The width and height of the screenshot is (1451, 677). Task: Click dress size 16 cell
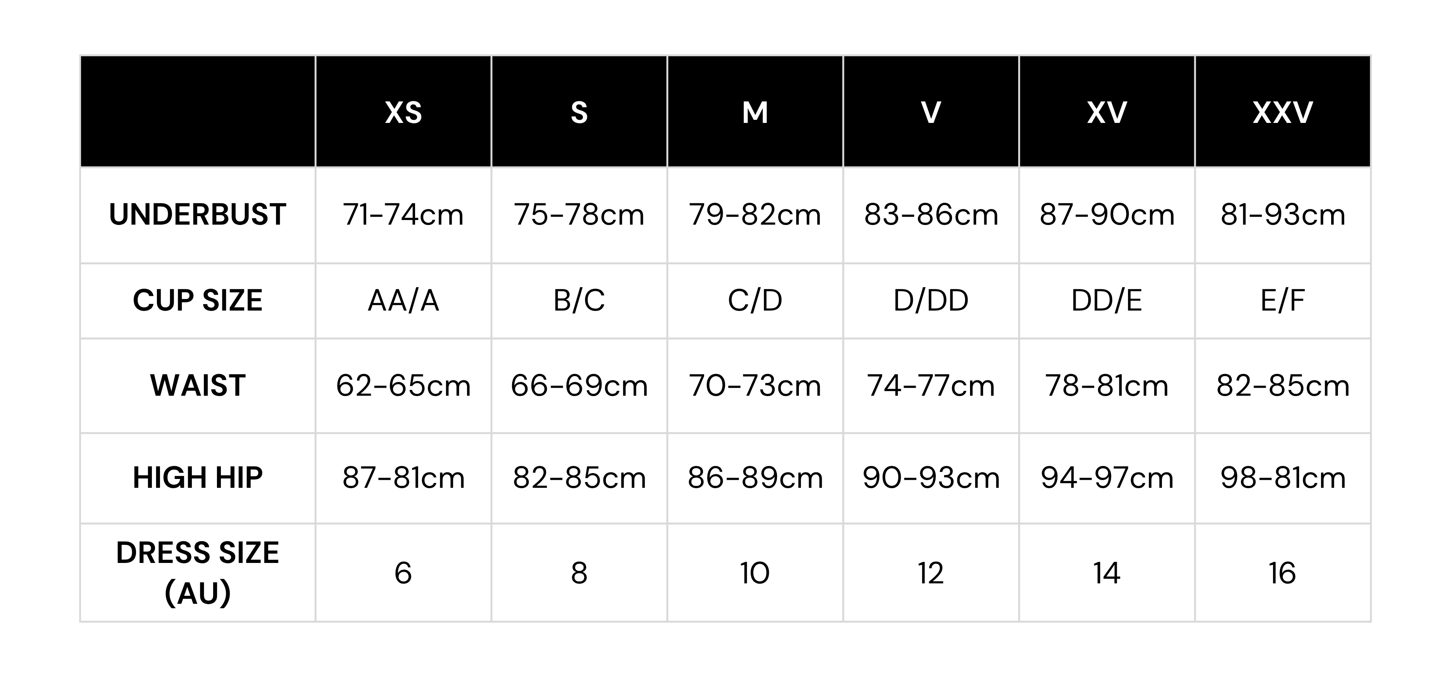(1283, 573)
